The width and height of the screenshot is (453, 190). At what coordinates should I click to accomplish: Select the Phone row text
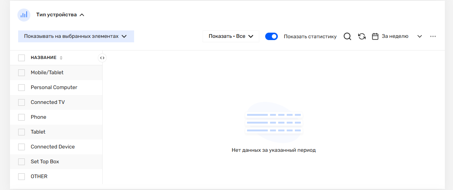tap(39, 117)
